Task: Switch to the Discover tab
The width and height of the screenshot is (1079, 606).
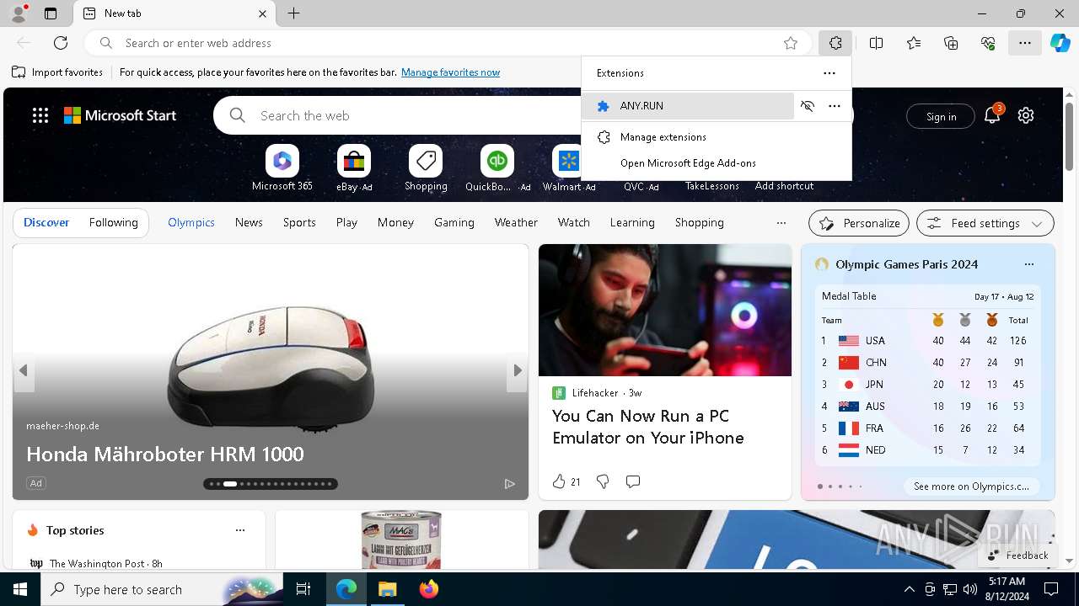Action: (46, 222)
